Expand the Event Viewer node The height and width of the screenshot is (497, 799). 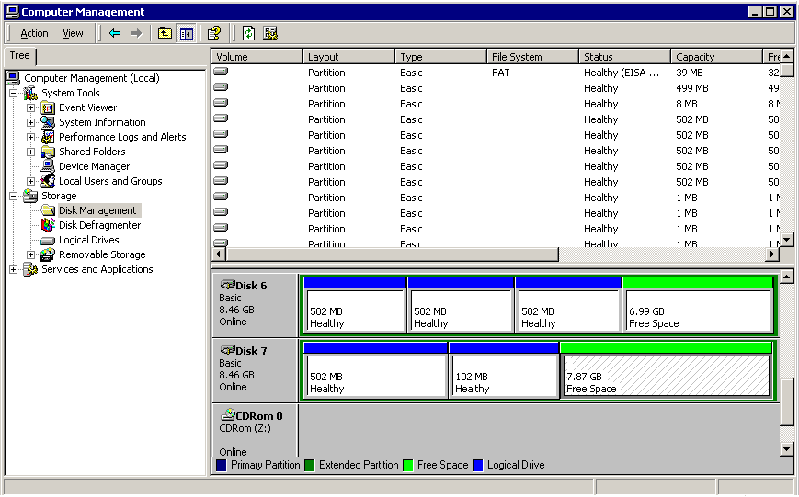(30, 107)
